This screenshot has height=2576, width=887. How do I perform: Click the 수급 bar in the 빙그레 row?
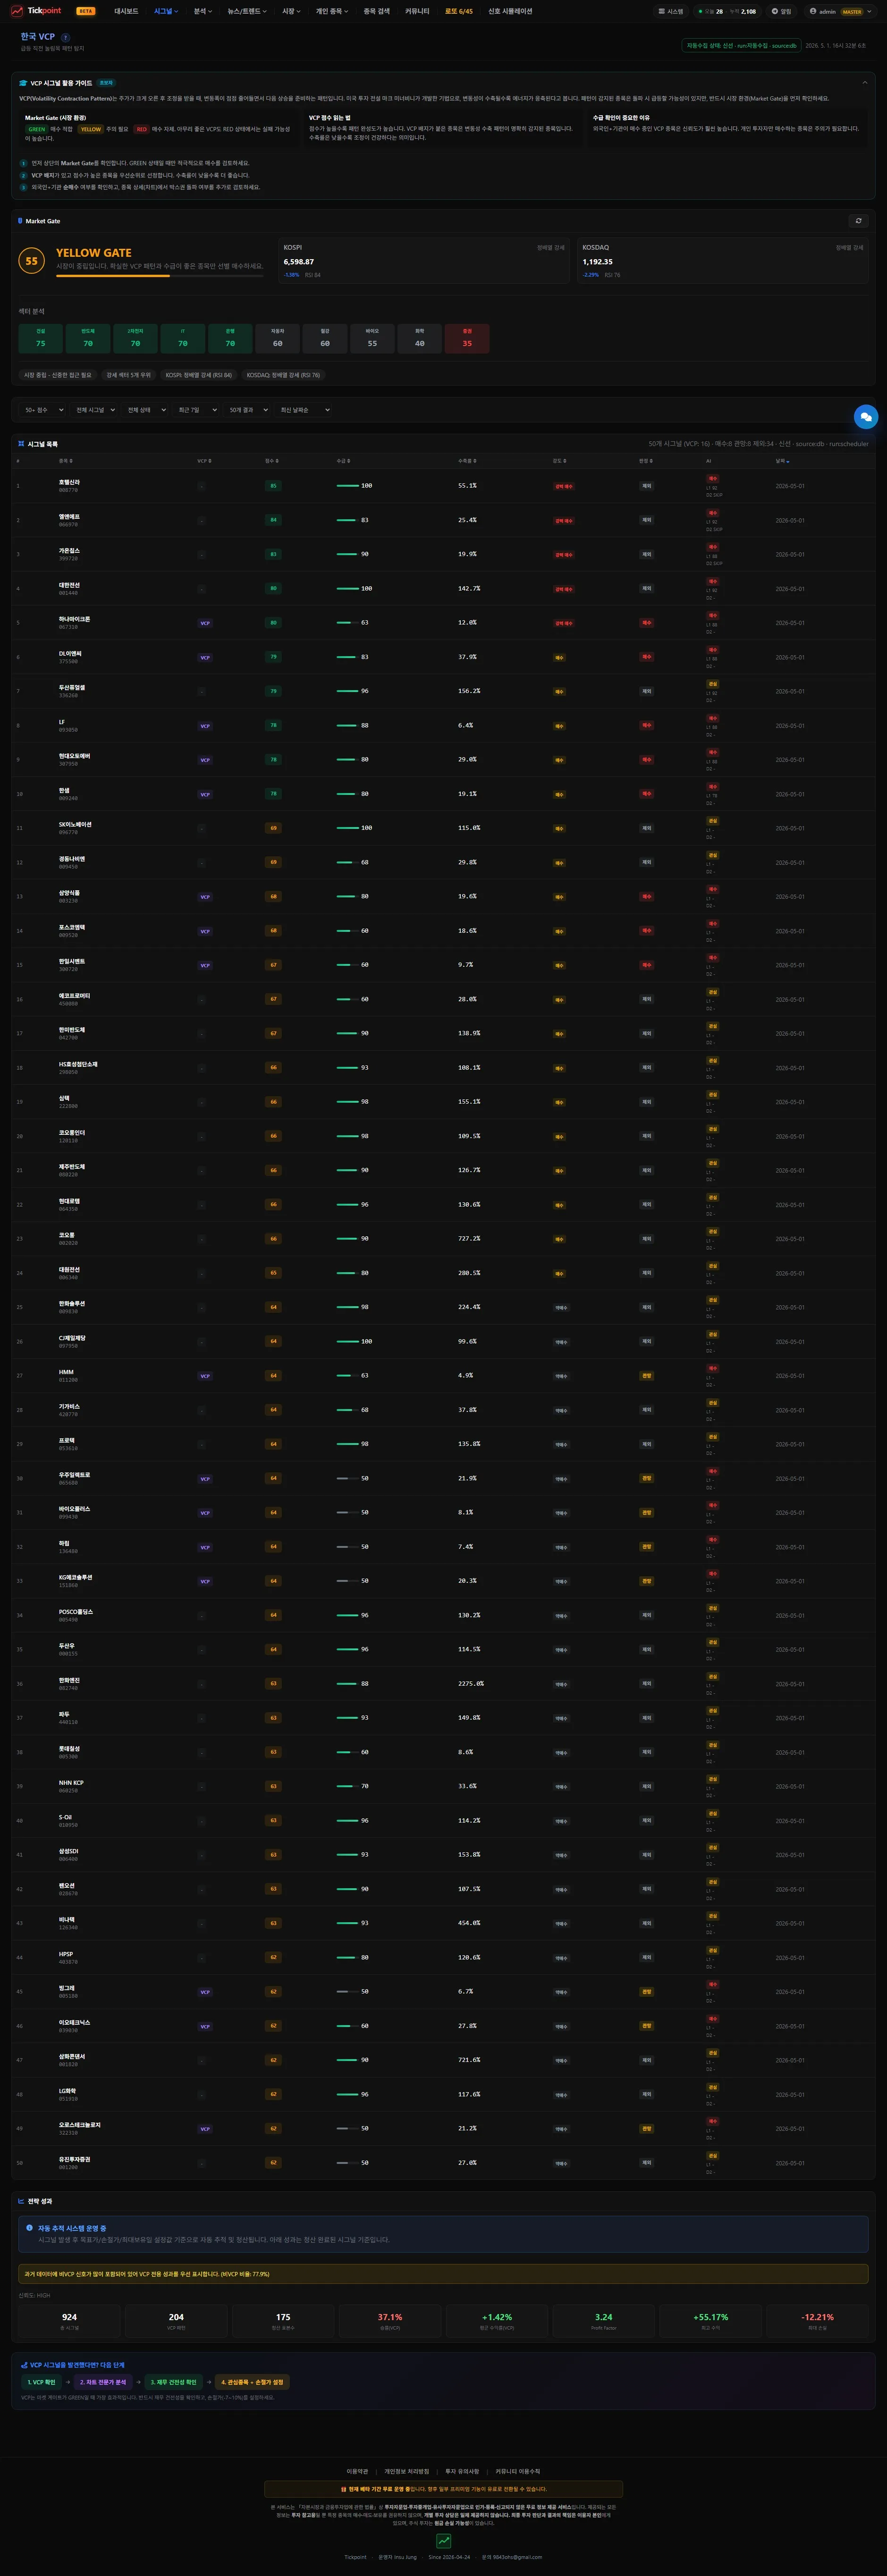[348, 1991]
